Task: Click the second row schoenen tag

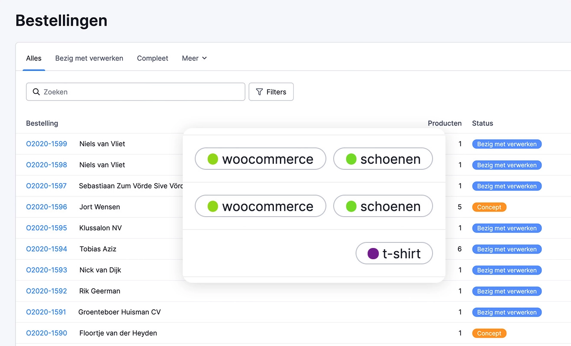Action: [383, 206]
